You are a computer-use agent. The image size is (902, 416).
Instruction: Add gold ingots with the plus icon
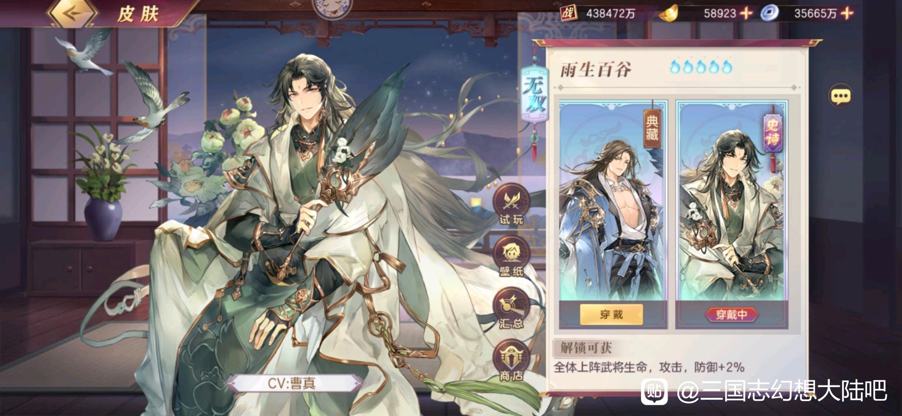(x=746, y=14)
